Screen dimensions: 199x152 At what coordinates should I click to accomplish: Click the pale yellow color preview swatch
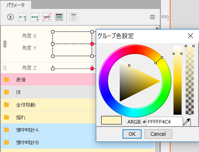[x=111, y=120]
